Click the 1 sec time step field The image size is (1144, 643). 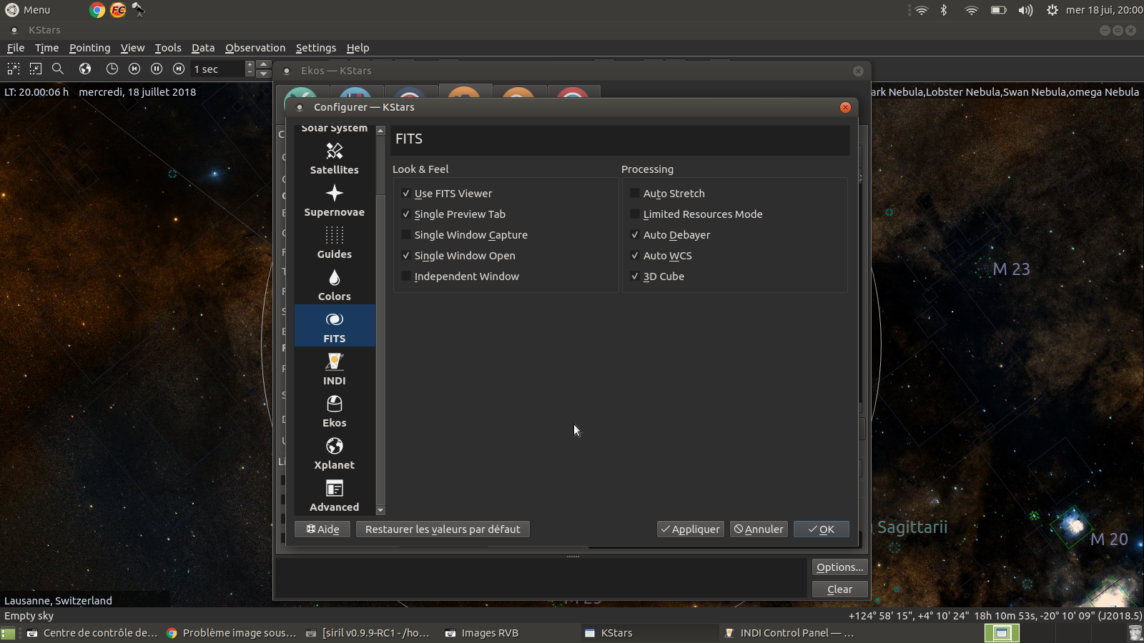coord(217,69)
